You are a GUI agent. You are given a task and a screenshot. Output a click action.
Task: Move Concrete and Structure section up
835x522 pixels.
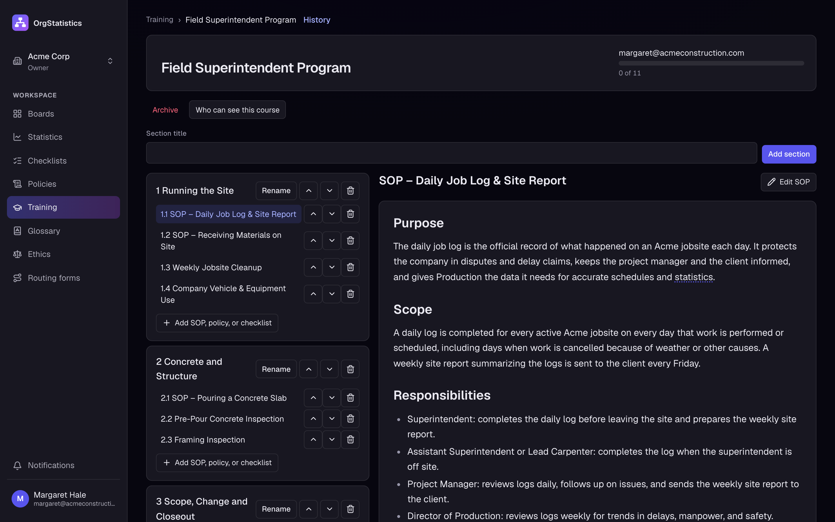[308, 369]
